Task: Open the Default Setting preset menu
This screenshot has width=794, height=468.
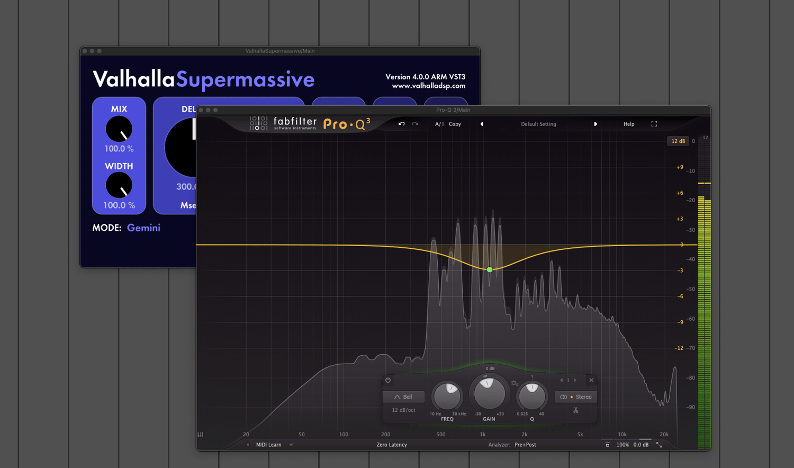Action: [x=538, y=124]
